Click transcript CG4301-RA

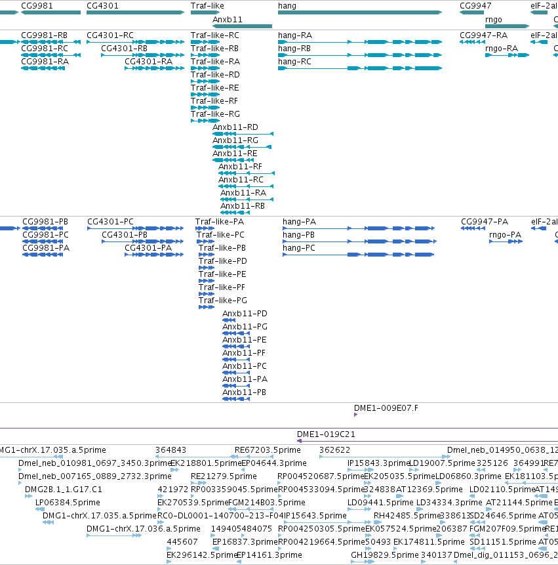point(155,68)
